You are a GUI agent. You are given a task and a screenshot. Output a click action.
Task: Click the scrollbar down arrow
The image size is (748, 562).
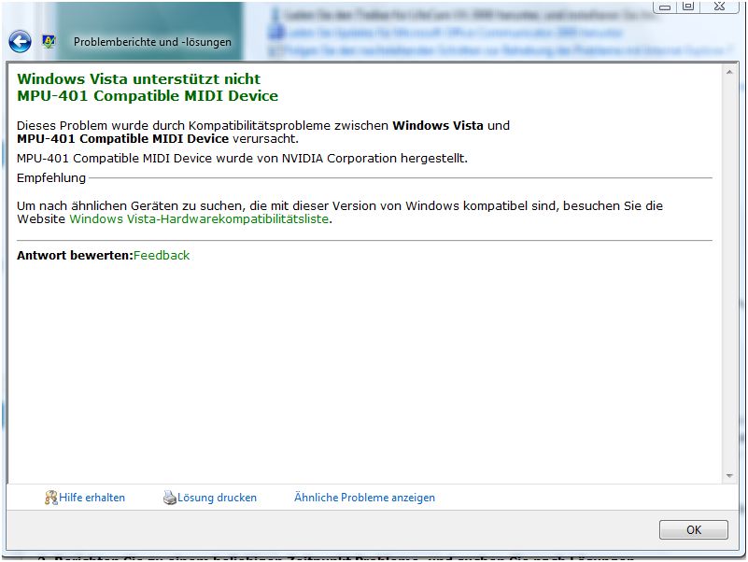pos(729,476)
